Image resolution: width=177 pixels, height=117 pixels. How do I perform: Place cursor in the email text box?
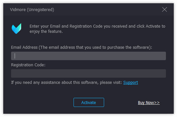pyautogui.click(x=88, y=56)
